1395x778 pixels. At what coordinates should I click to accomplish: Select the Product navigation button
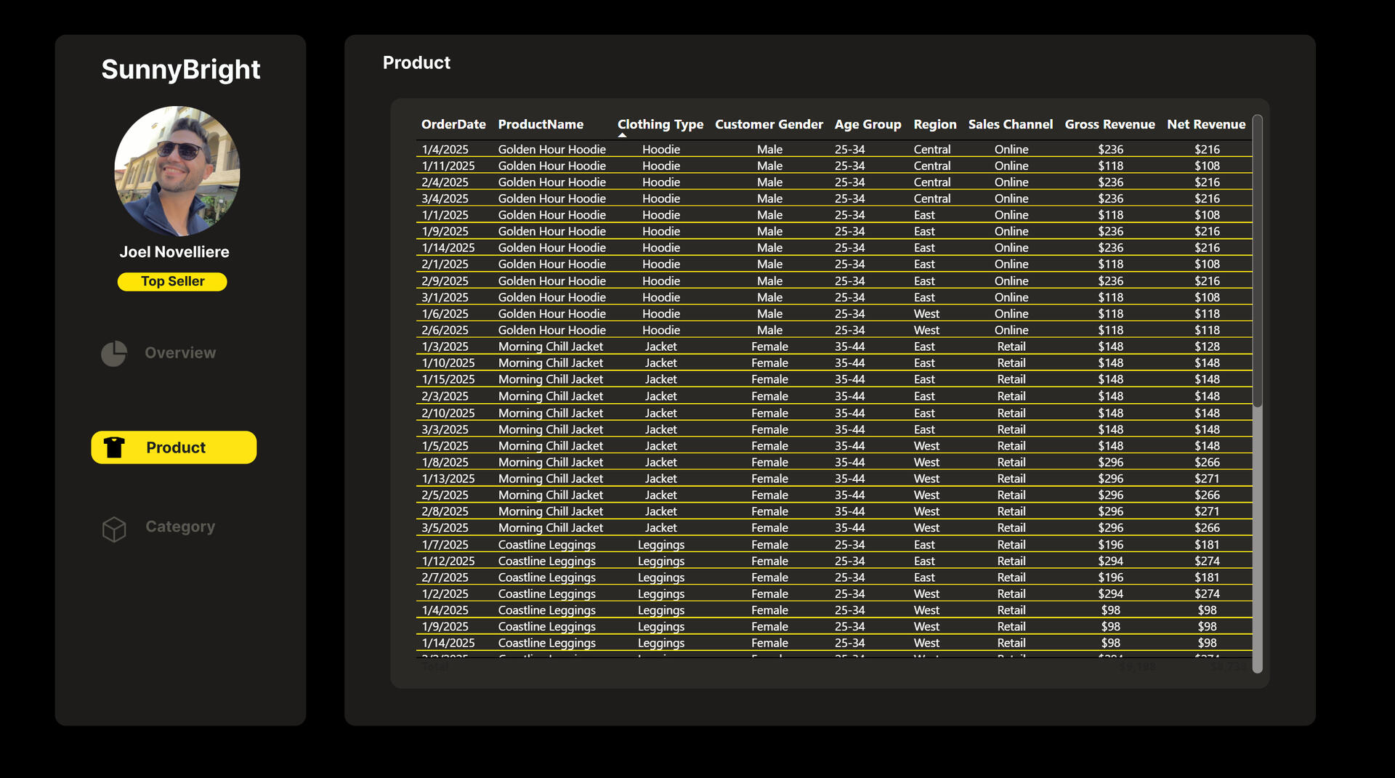pos(174,447)
